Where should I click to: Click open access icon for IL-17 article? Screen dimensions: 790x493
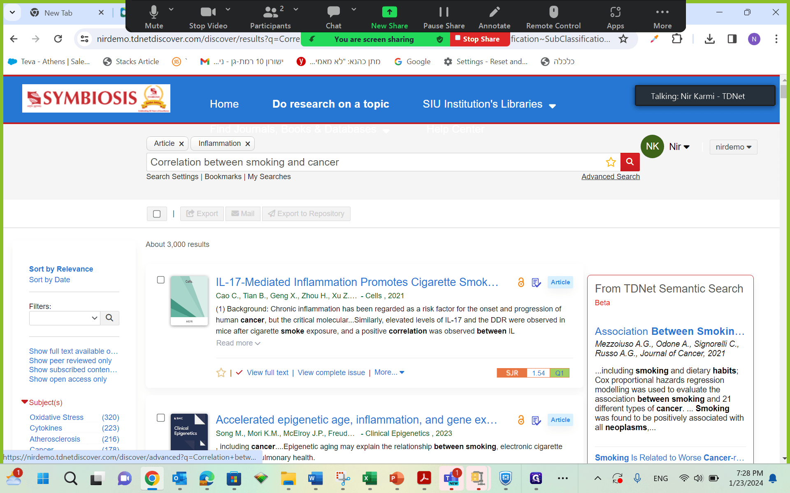(521, 282)
